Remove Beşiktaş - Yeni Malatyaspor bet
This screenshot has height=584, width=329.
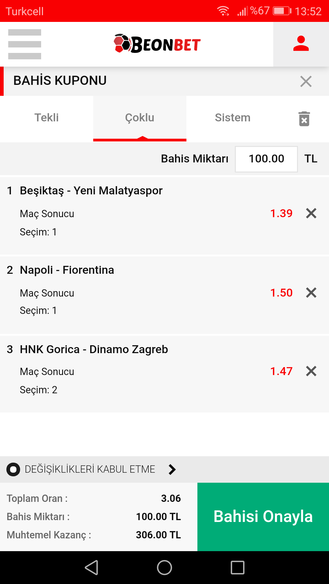pos(311,213)
